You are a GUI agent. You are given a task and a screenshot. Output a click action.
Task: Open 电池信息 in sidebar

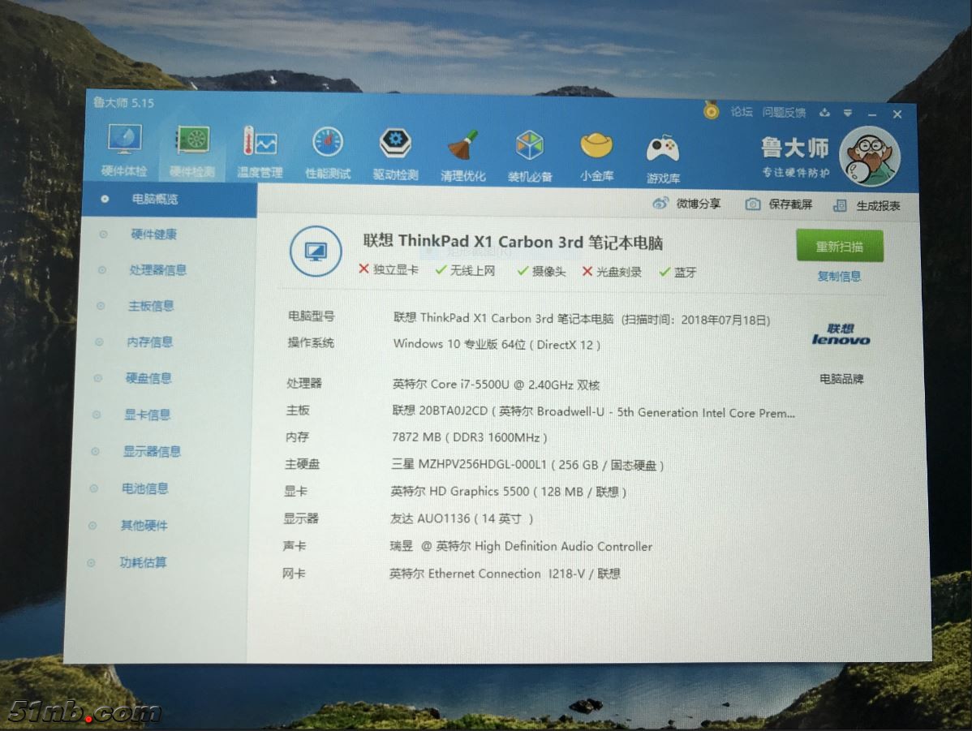[144, 488]
